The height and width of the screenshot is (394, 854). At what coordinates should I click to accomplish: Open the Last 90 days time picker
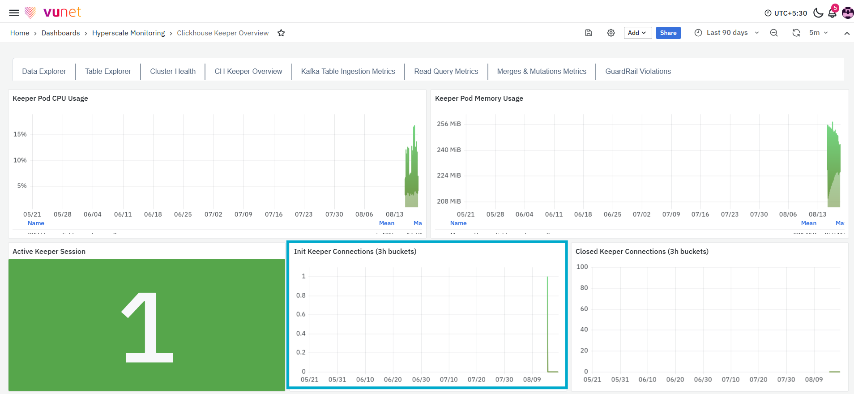click(x=727, y=33)
